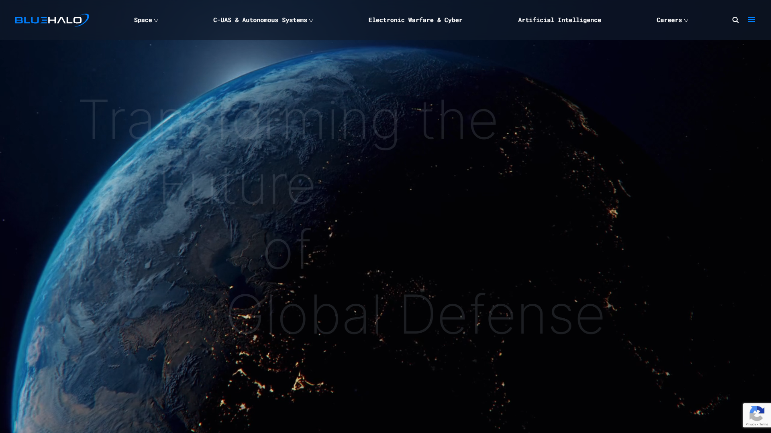Expand C-UAS & Autonomous Systems arrow
Viewport: 771px width, 433px height.
(311, 20)
